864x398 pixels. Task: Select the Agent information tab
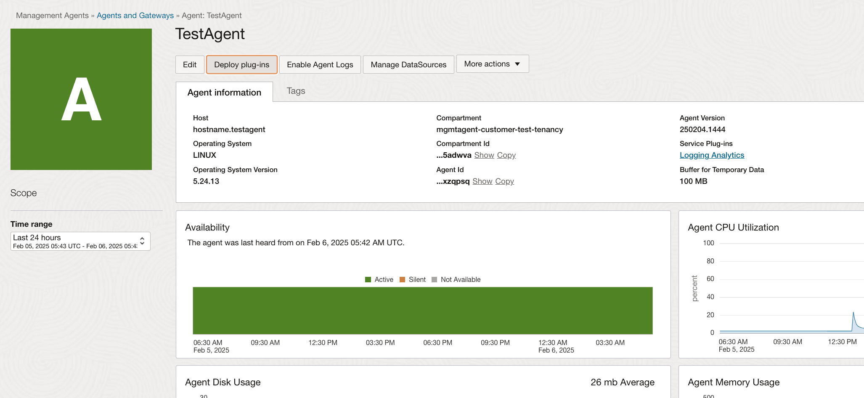[x=224, y=92]
